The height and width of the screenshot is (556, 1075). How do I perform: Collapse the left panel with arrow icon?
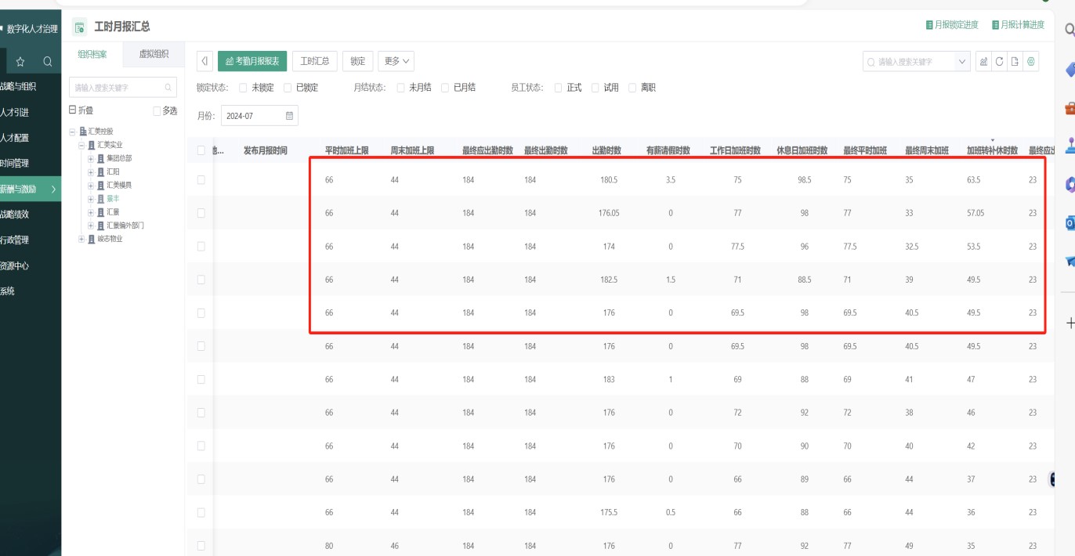(204, 61)
